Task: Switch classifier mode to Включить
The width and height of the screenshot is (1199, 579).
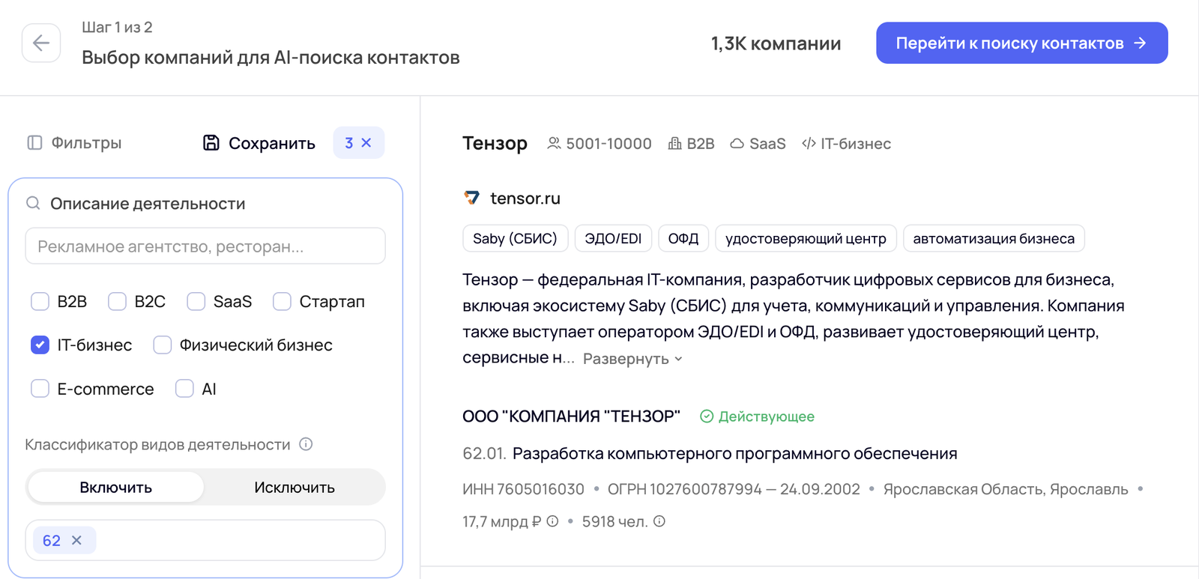Action: pos(115,487)
